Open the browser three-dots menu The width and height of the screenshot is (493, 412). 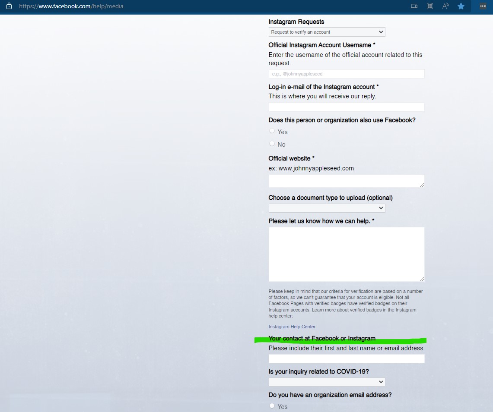coord(483,6)
